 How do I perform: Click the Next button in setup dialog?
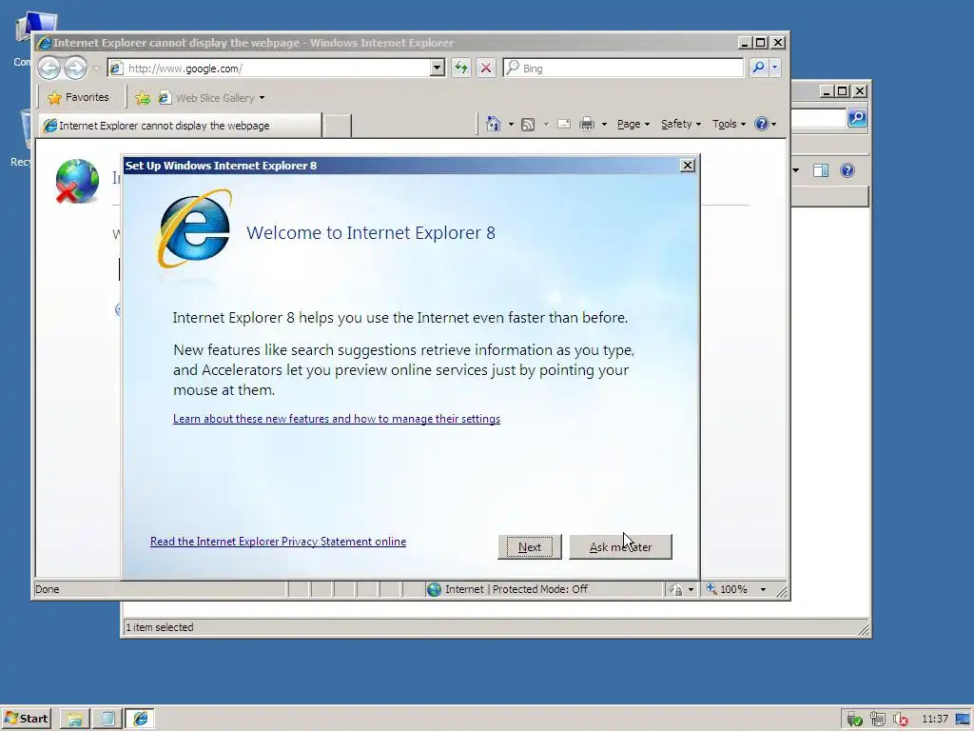click(x=529, y=547)
